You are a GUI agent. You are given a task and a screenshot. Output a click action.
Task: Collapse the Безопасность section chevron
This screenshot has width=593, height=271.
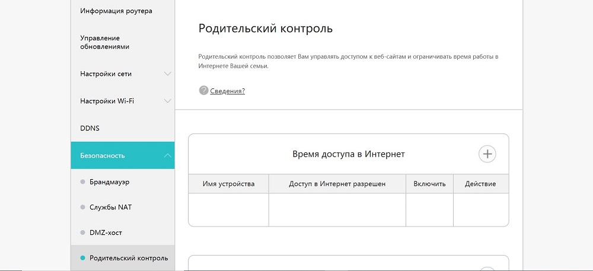pos(168,155)
